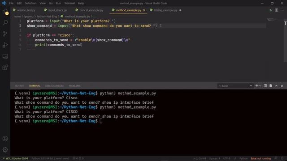The height and width of the screenshot is (161, 287).
Task: Click the 'if platform == "cisco":' line
Action: click(51, 35)
